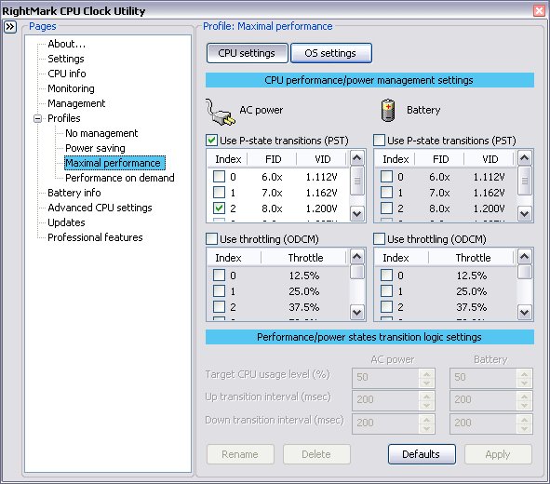
Task: Click AC power throttle list scroll down arrow
Action: pyautogui.click(x=357, y=312)
